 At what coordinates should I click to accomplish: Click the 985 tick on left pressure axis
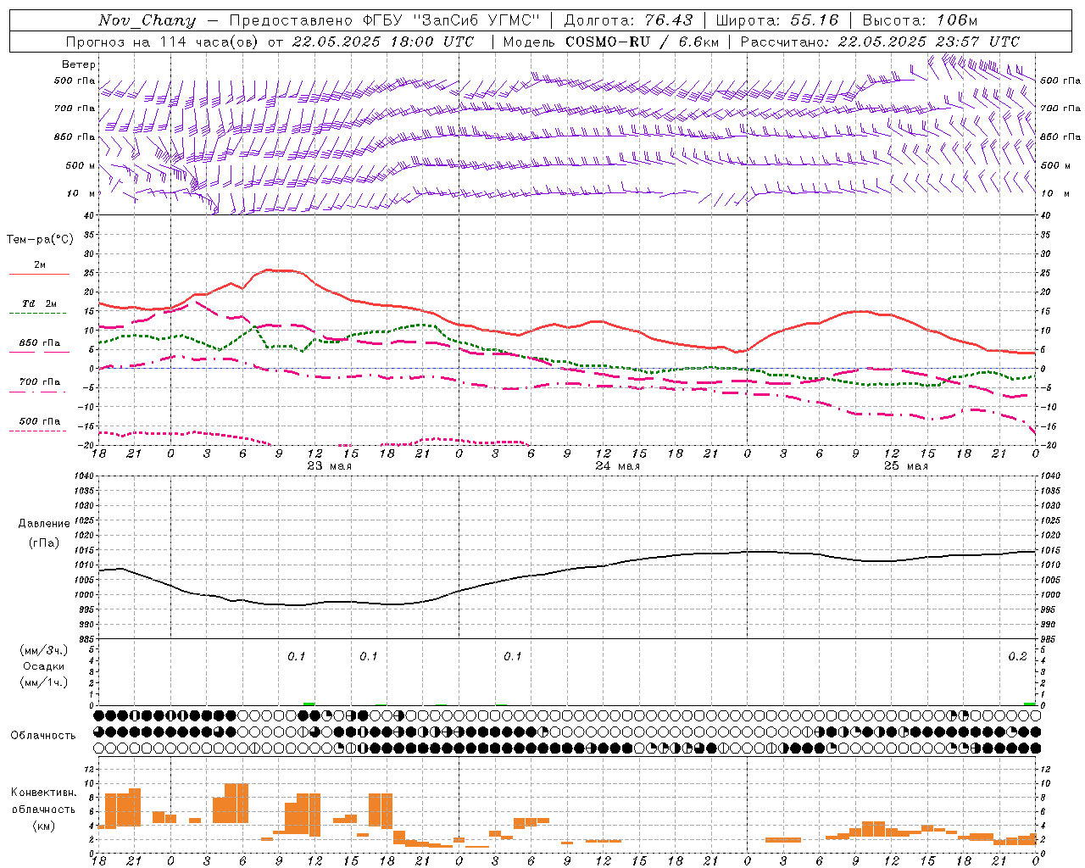click(x=85, y=640)
